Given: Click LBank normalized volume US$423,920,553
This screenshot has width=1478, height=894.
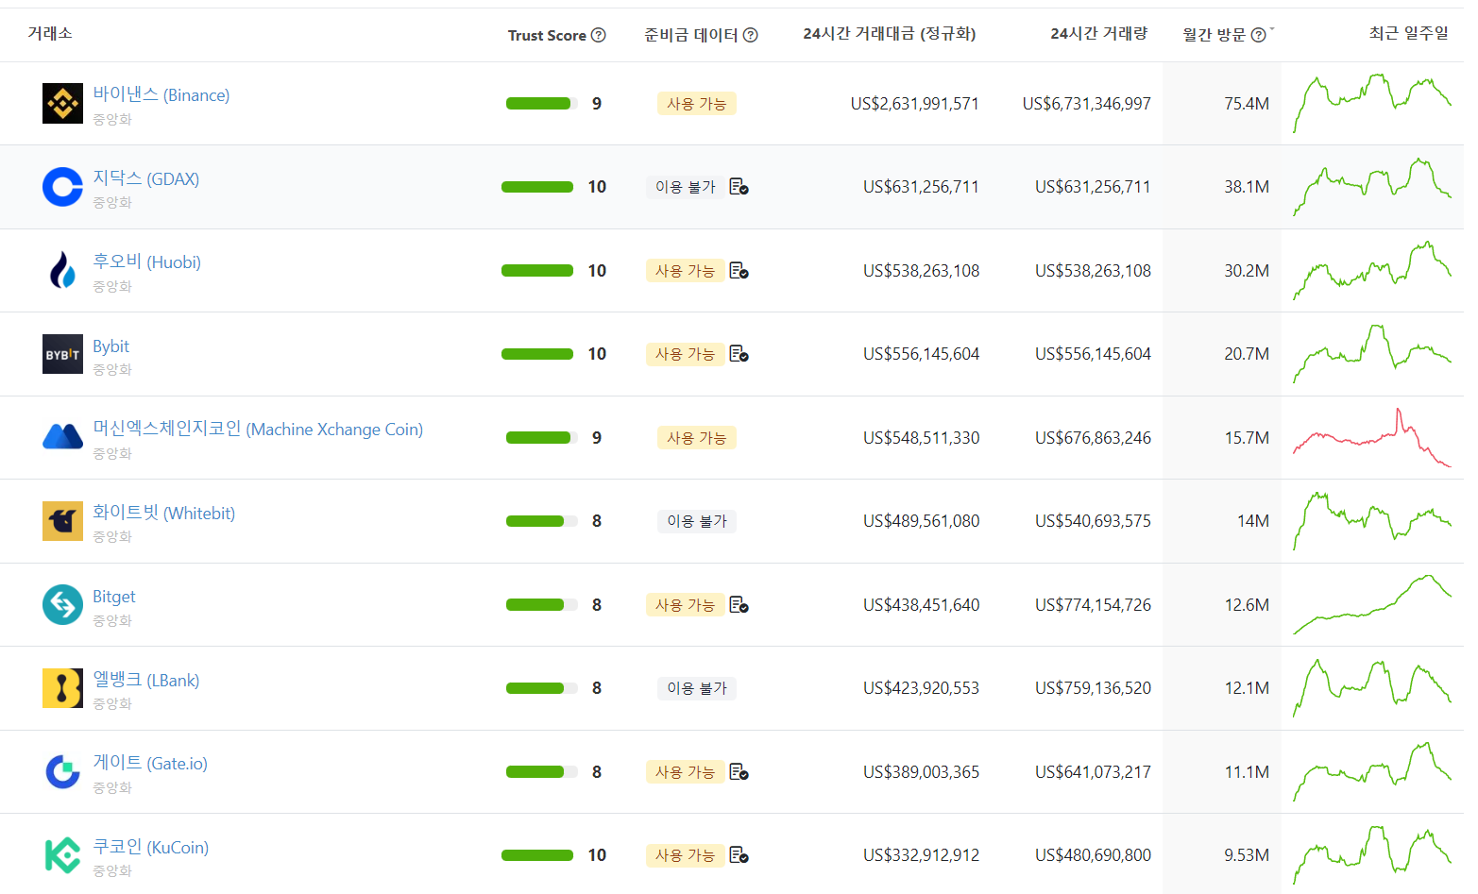Looking at the screenshot, I should pyautogui.click(x=922, y=688).
